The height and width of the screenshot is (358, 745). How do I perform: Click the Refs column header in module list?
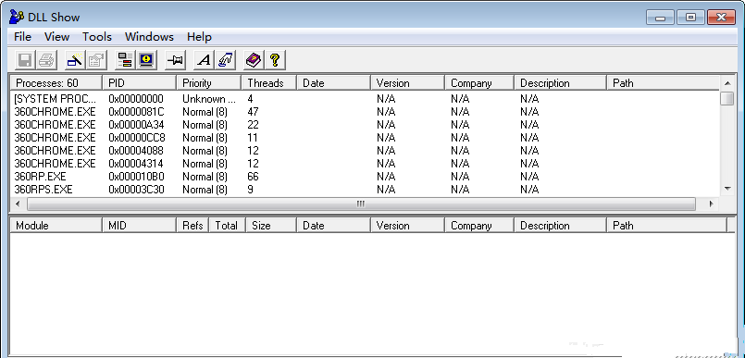(192, 226)
